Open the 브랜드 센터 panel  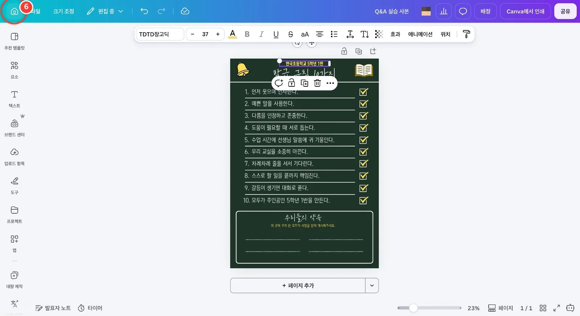click(14, 128)
